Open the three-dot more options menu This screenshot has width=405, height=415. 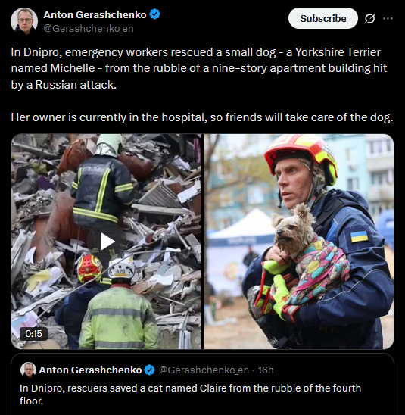click(x=388, y=18)
